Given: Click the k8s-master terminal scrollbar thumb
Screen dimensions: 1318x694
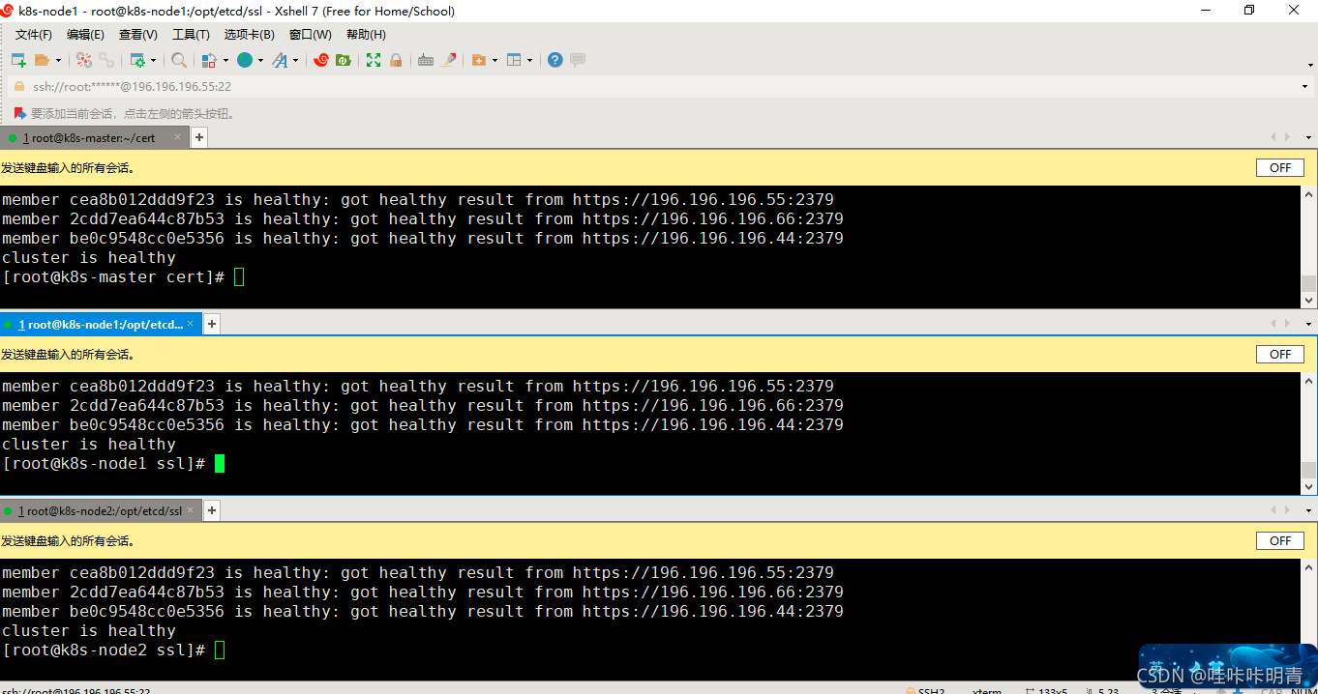Looking at the screenshot, I should (1308, 284).
